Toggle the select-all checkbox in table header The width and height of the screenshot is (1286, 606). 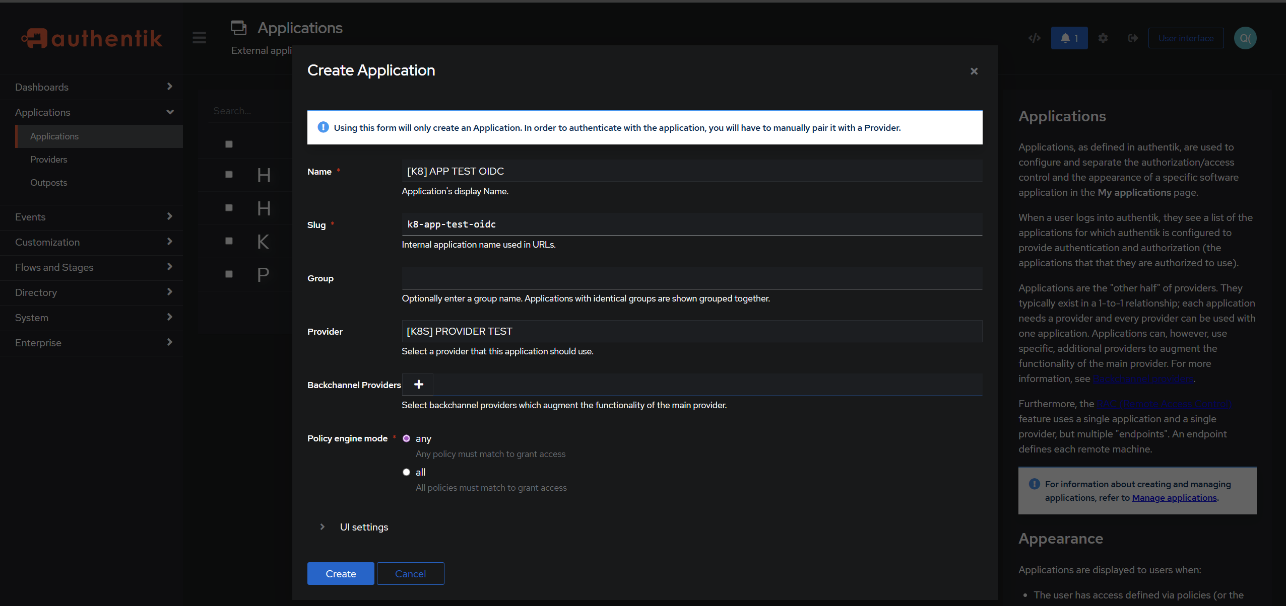click(229, 144)
